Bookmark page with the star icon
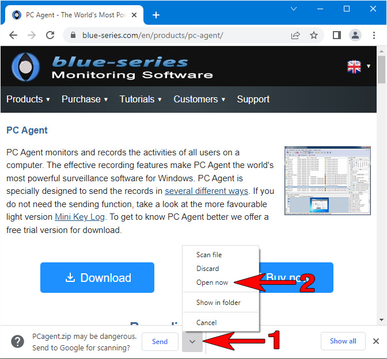Viewport: 387px width, 359px height. [314, 35]
